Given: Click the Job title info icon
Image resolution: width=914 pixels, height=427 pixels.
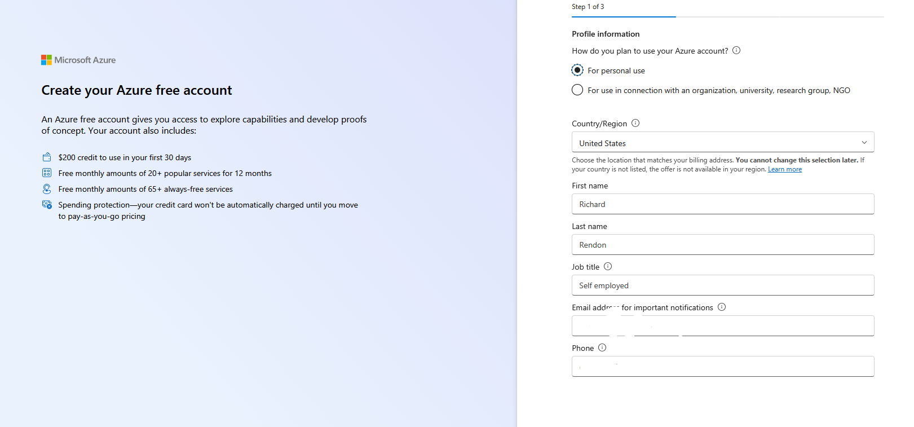Looking at the screenshot, I should click(x=608, y=266).
